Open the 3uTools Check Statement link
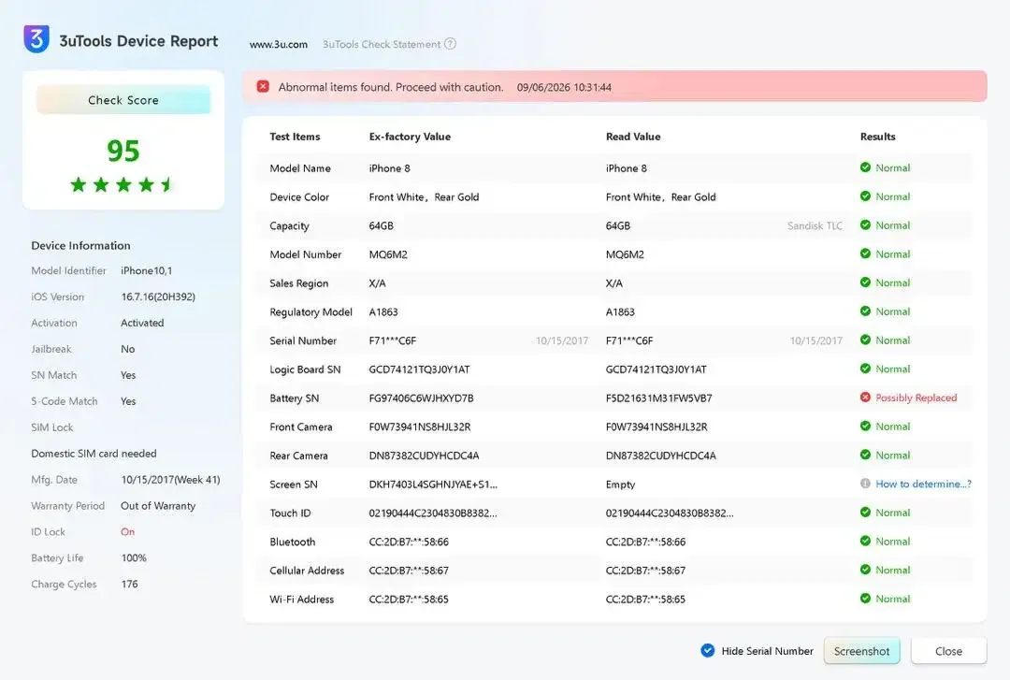This screenshot has height=680, width=1010. click(382, 45)
